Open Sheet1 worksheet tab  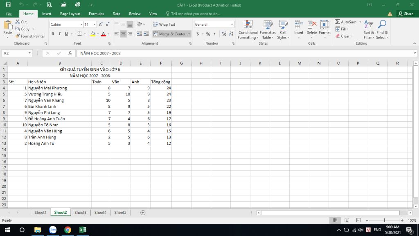41,213
